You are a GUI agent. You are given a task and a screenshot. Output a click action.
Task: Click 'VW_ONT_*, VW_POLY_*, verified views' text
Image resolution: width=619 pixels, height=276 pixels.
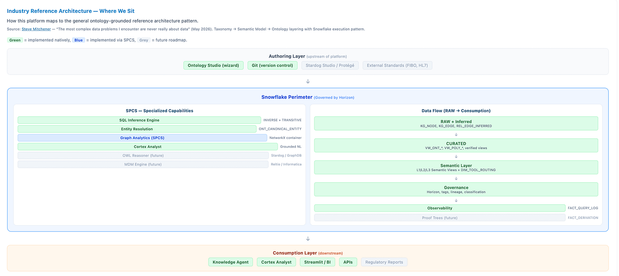(x=456, y=148)
